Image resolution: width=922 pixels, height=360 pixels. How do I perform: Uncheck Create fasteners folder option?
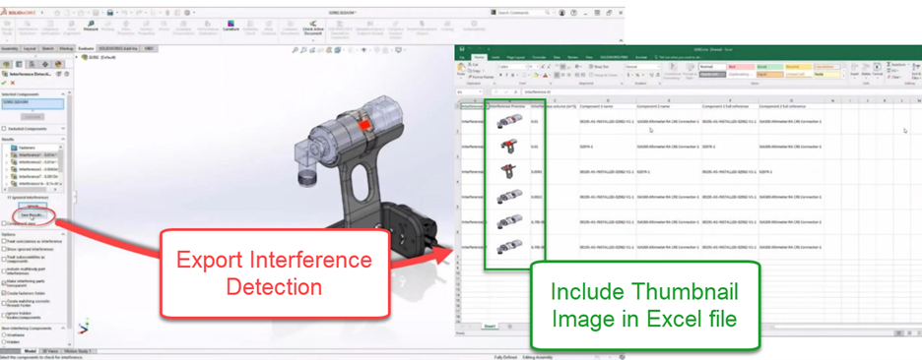click(x=4, y=292)
